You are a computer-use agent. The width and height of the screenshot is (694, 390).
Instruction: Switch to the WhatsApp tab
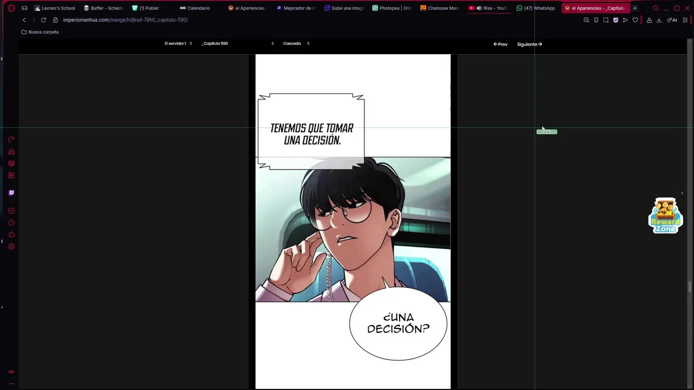(x=536, y=8)
